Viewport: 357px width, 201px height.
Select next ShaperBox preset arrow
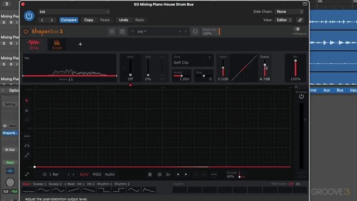click(x=186, y=32)
